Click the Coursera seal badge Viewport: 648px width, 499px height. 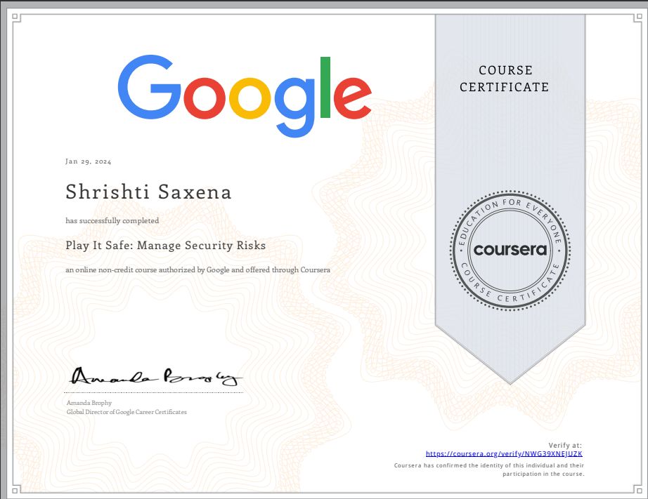click(510, 250)
